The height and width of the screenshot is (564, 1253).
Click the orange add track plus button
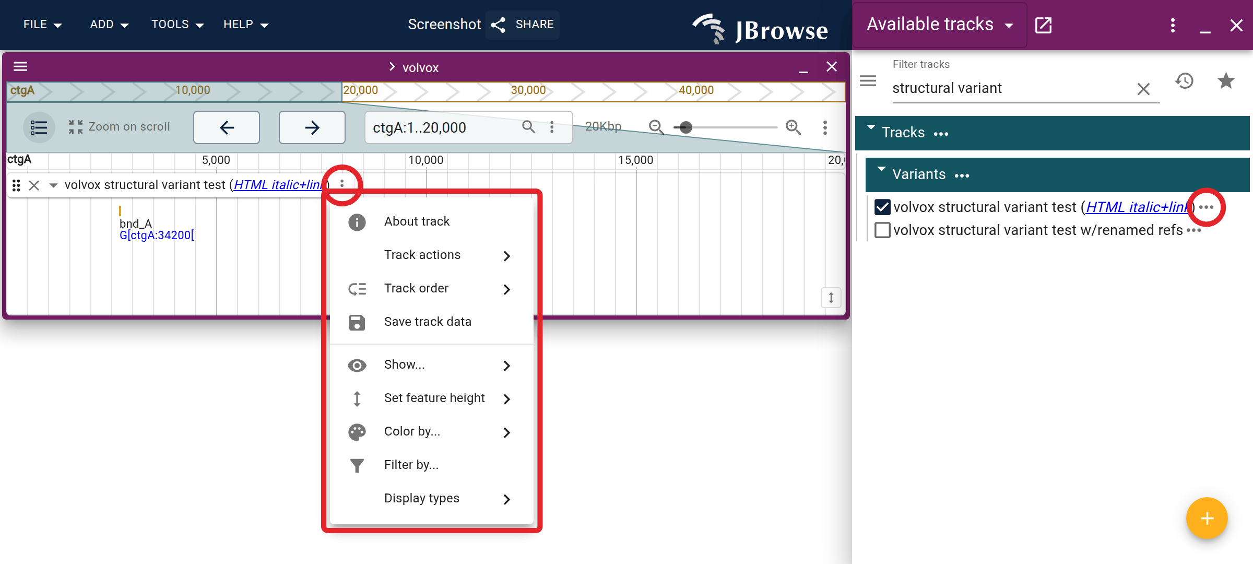(1207, 518)
